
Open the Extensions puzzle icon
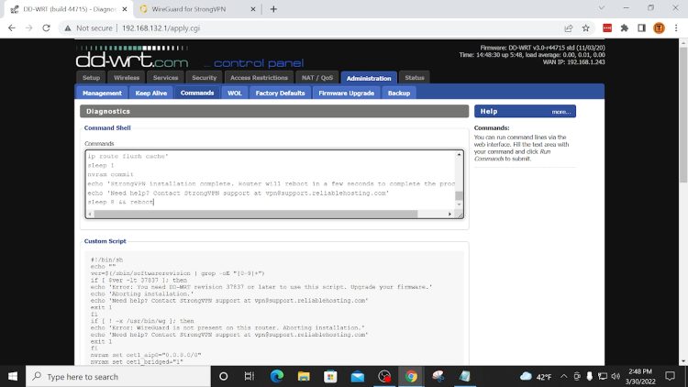(625, 28)
